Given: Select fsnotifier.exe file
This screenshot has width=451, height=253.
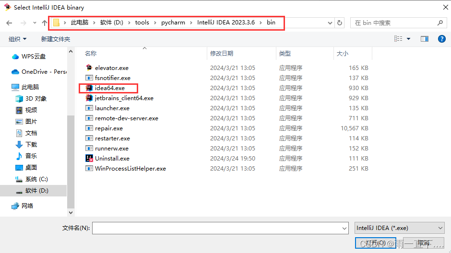Looking at the screenshot, I should [x=112, y=78].
